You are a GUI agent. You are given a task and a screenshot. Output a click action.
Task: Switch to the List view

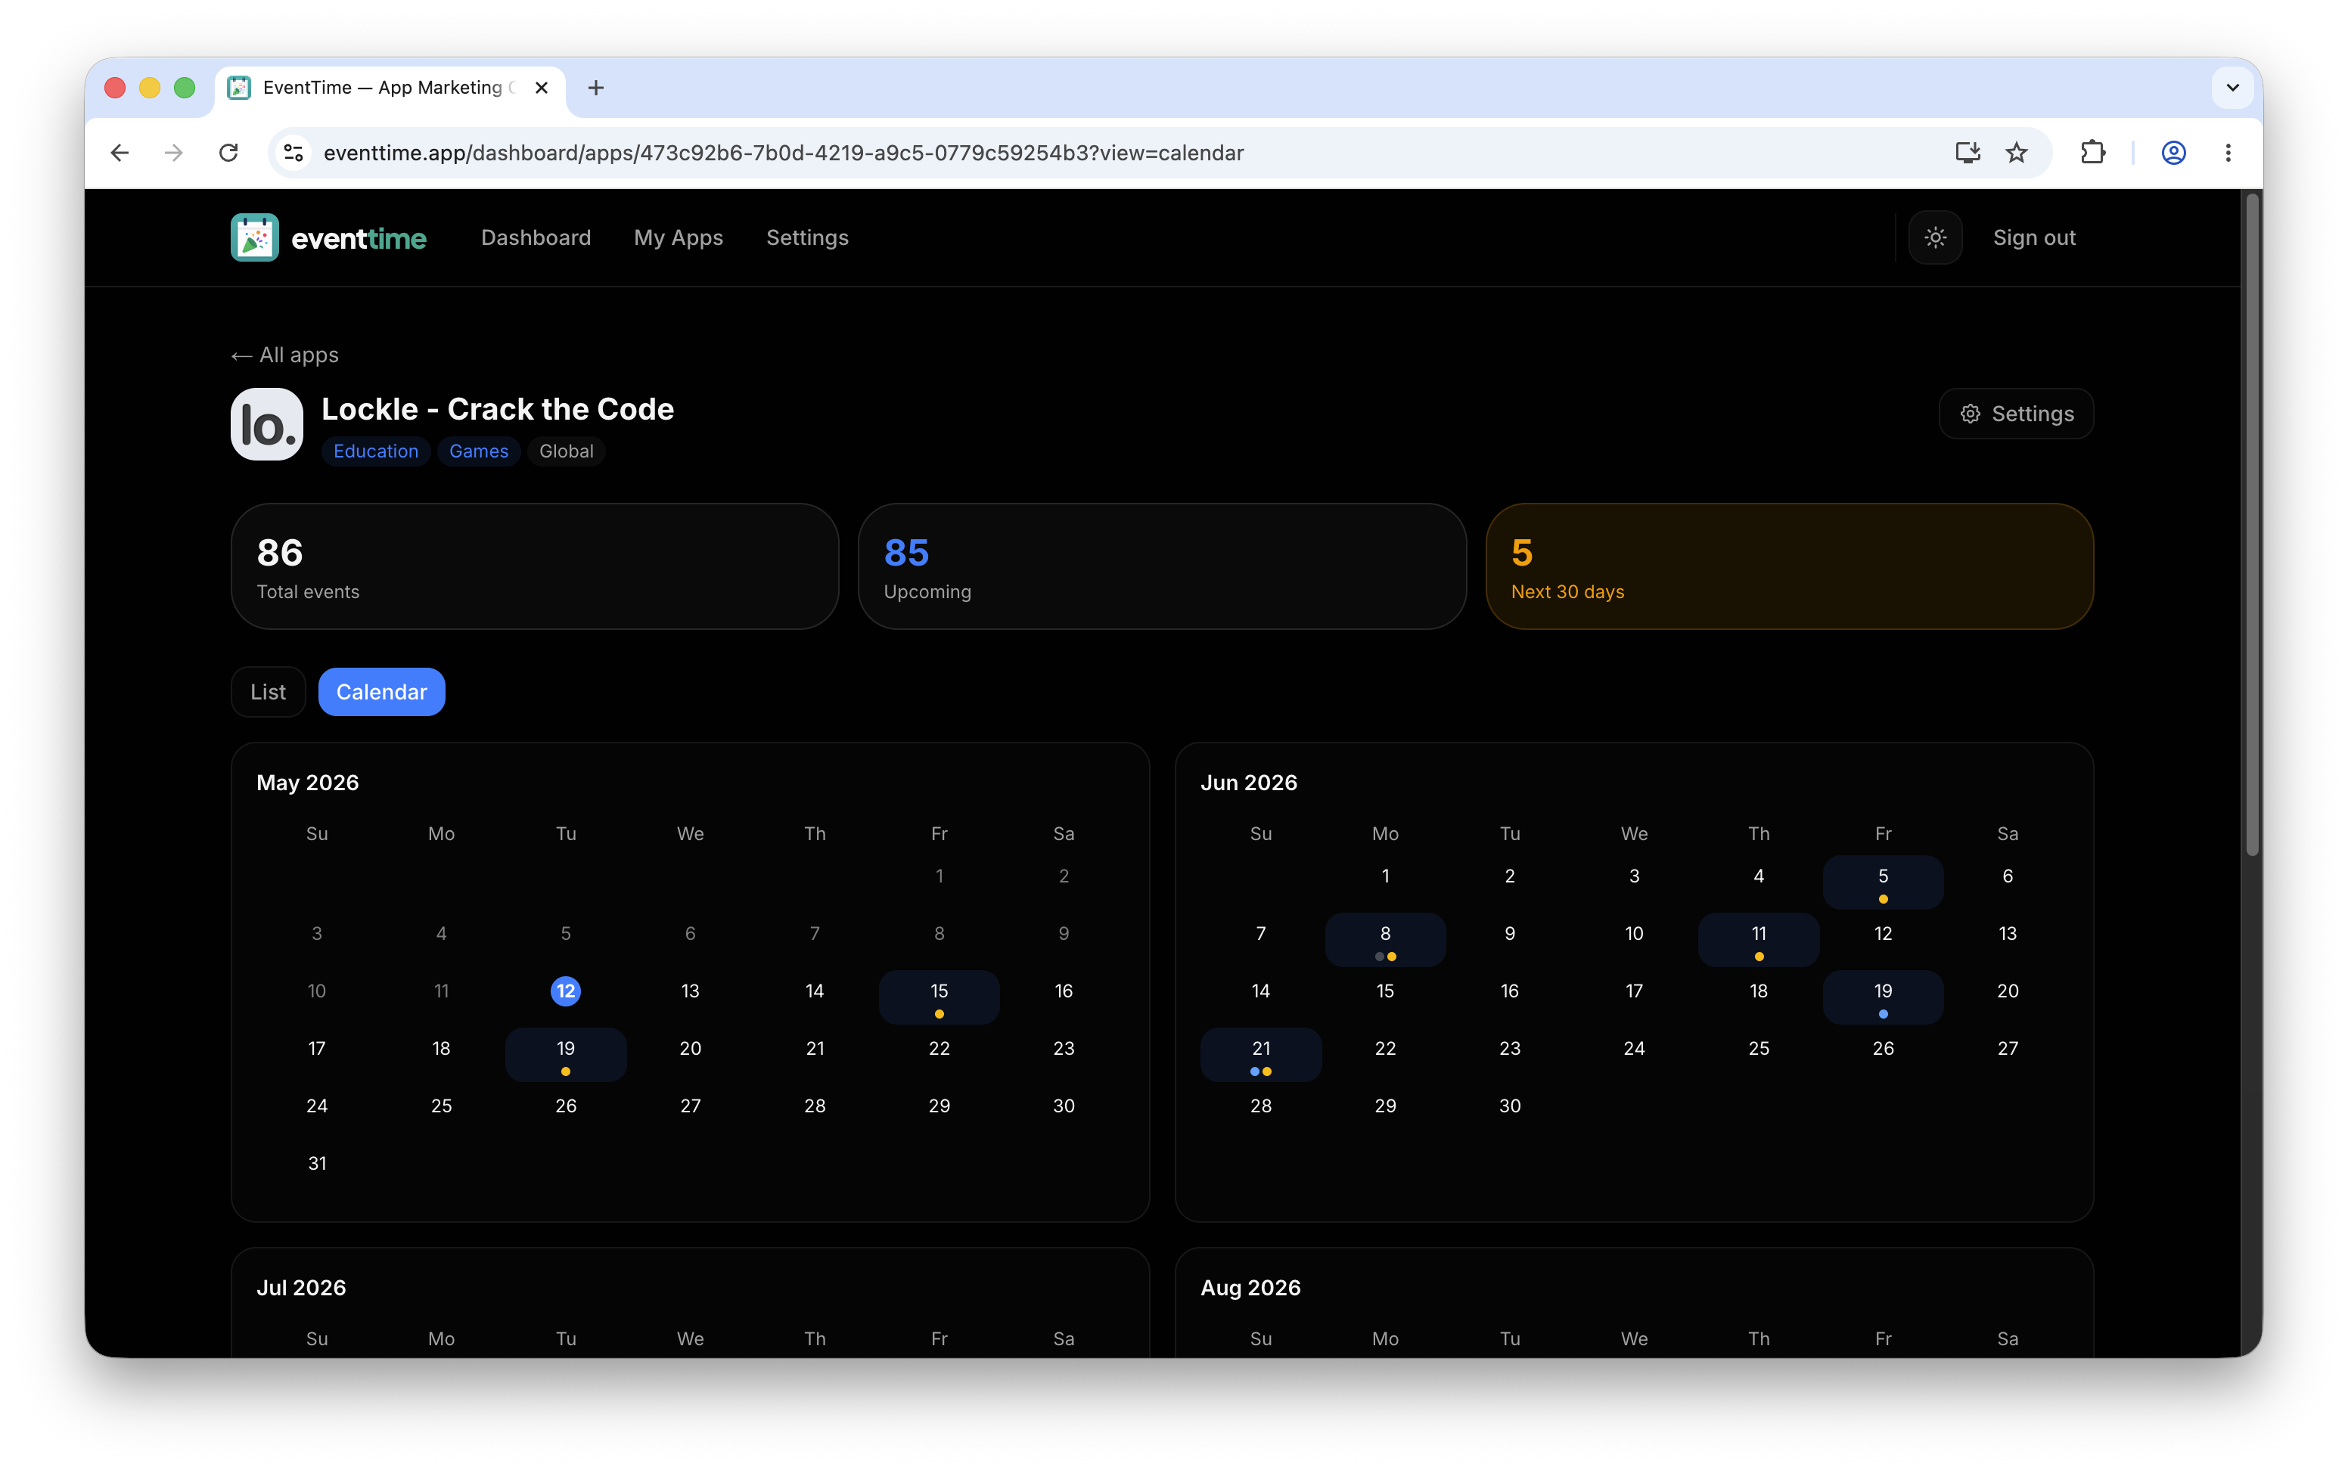[x=269, y=691]
